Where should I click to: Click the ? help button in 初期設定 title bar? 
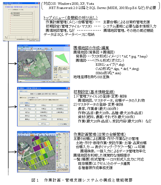pyautogui.click(x=67, y=88)
